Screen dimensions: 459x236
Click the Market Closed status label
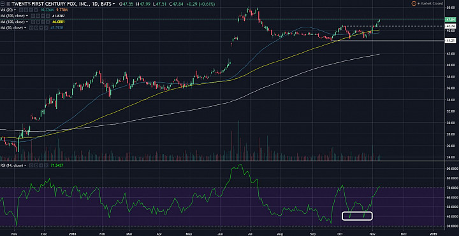pyautogui.click(x=432, y=4)
